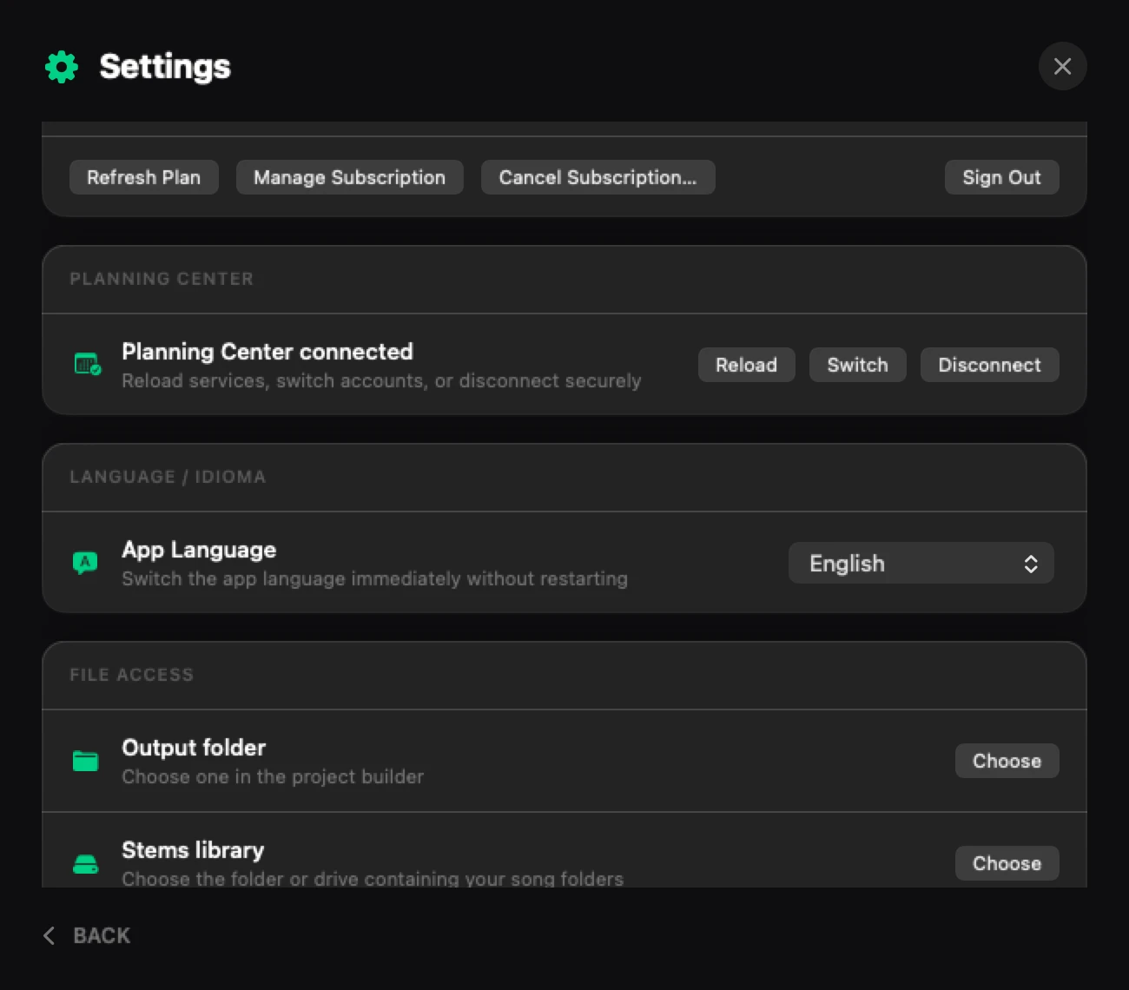Click the 'Output folder' label
Viewport: 1129px width, 990px height.
pyautogui.click(x=194, y=748)
